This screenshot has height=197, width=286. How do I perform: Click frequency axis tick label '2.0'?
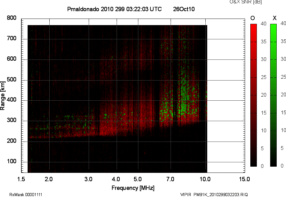pyautogui.click(x=49, y=179)
